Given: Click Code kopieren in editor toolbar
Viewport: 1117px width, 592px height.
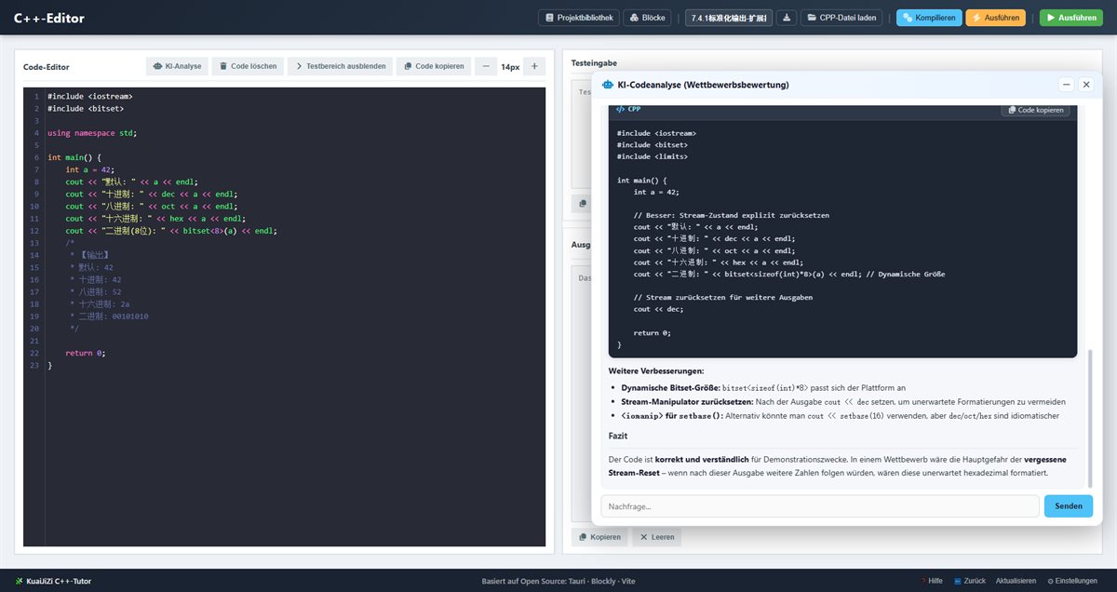Looking at the screenshot, I should (434, 67).
